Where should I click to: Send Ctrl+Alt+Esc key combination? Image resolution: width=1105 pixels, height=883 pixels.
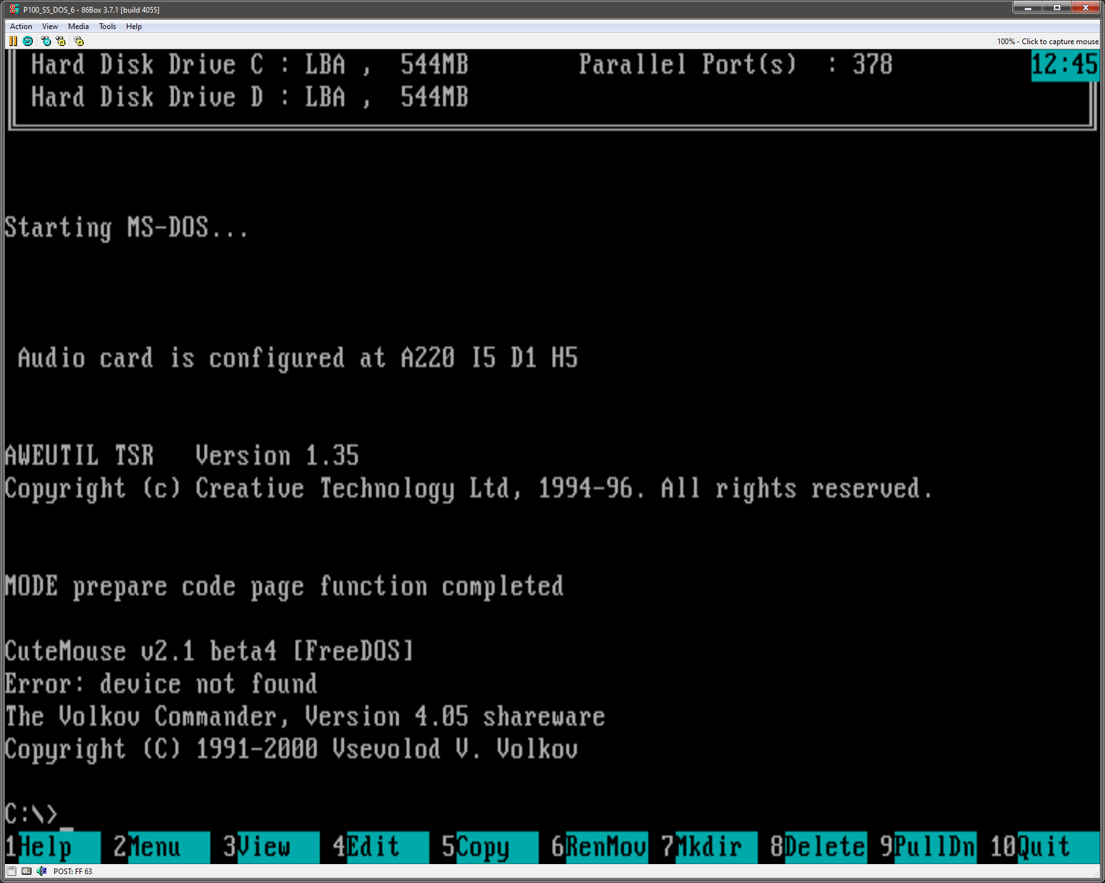pyautogui.click(x=61, y=41)
